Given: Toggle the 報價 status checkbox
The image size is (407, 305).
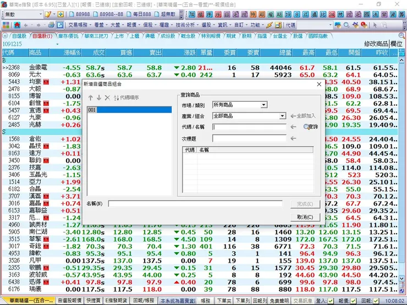Looking at the screenshot, I should click(x=353, y=301).
